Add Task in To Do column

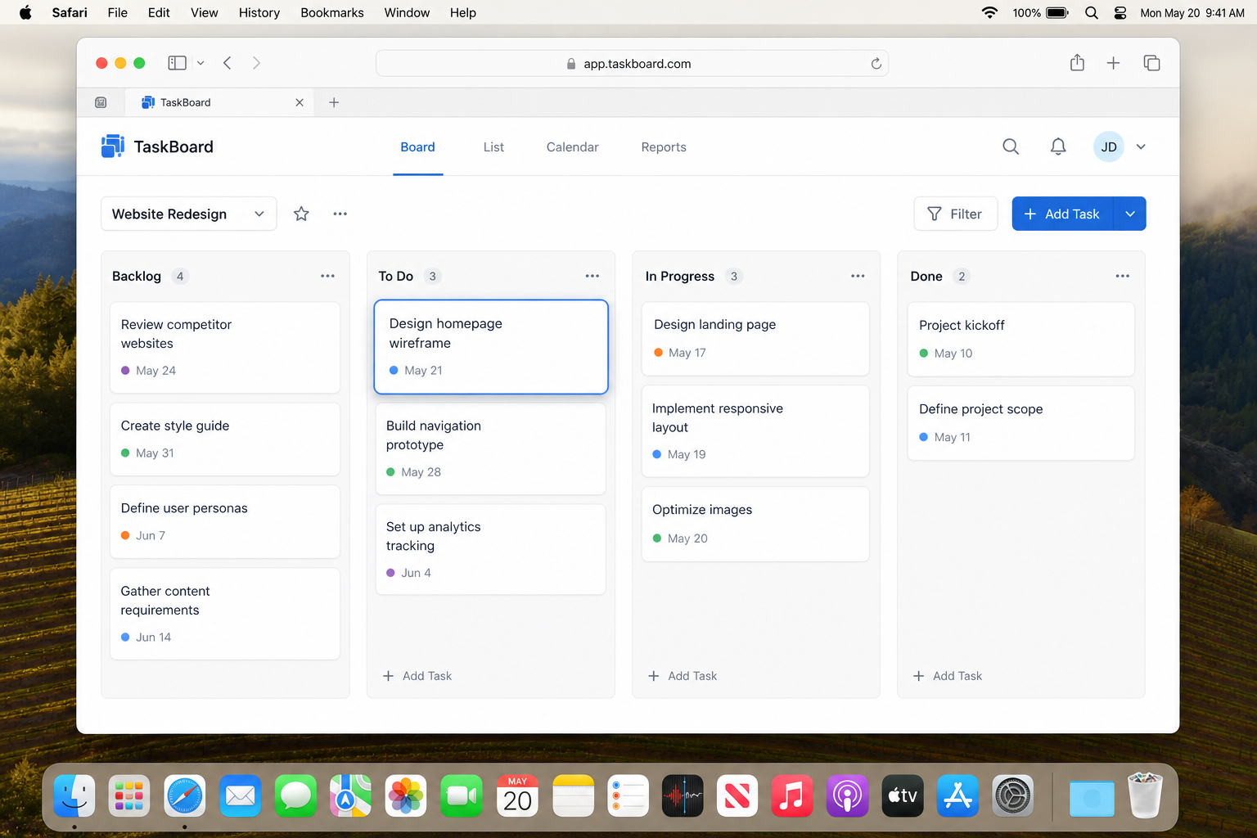(417, 676)
